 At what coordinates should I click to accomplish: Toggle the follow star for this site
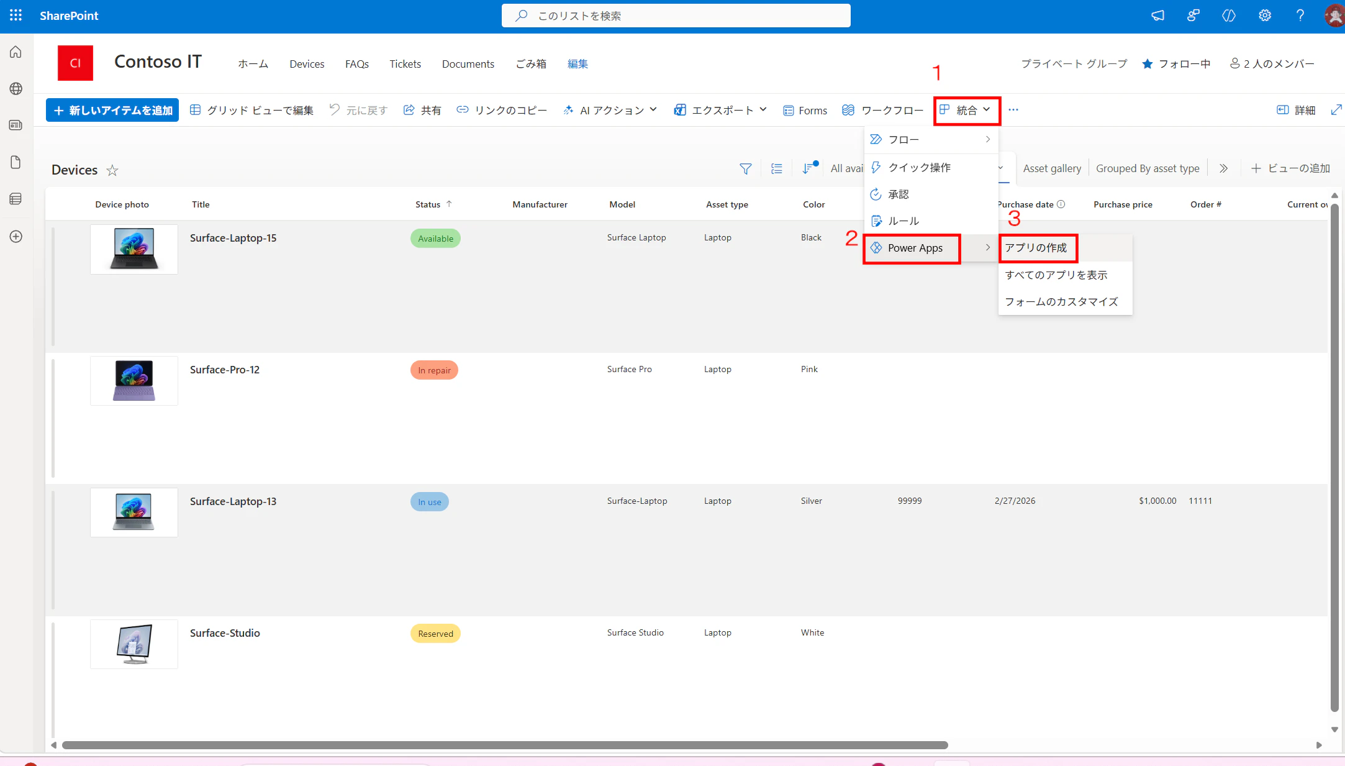pos(1148,64)
